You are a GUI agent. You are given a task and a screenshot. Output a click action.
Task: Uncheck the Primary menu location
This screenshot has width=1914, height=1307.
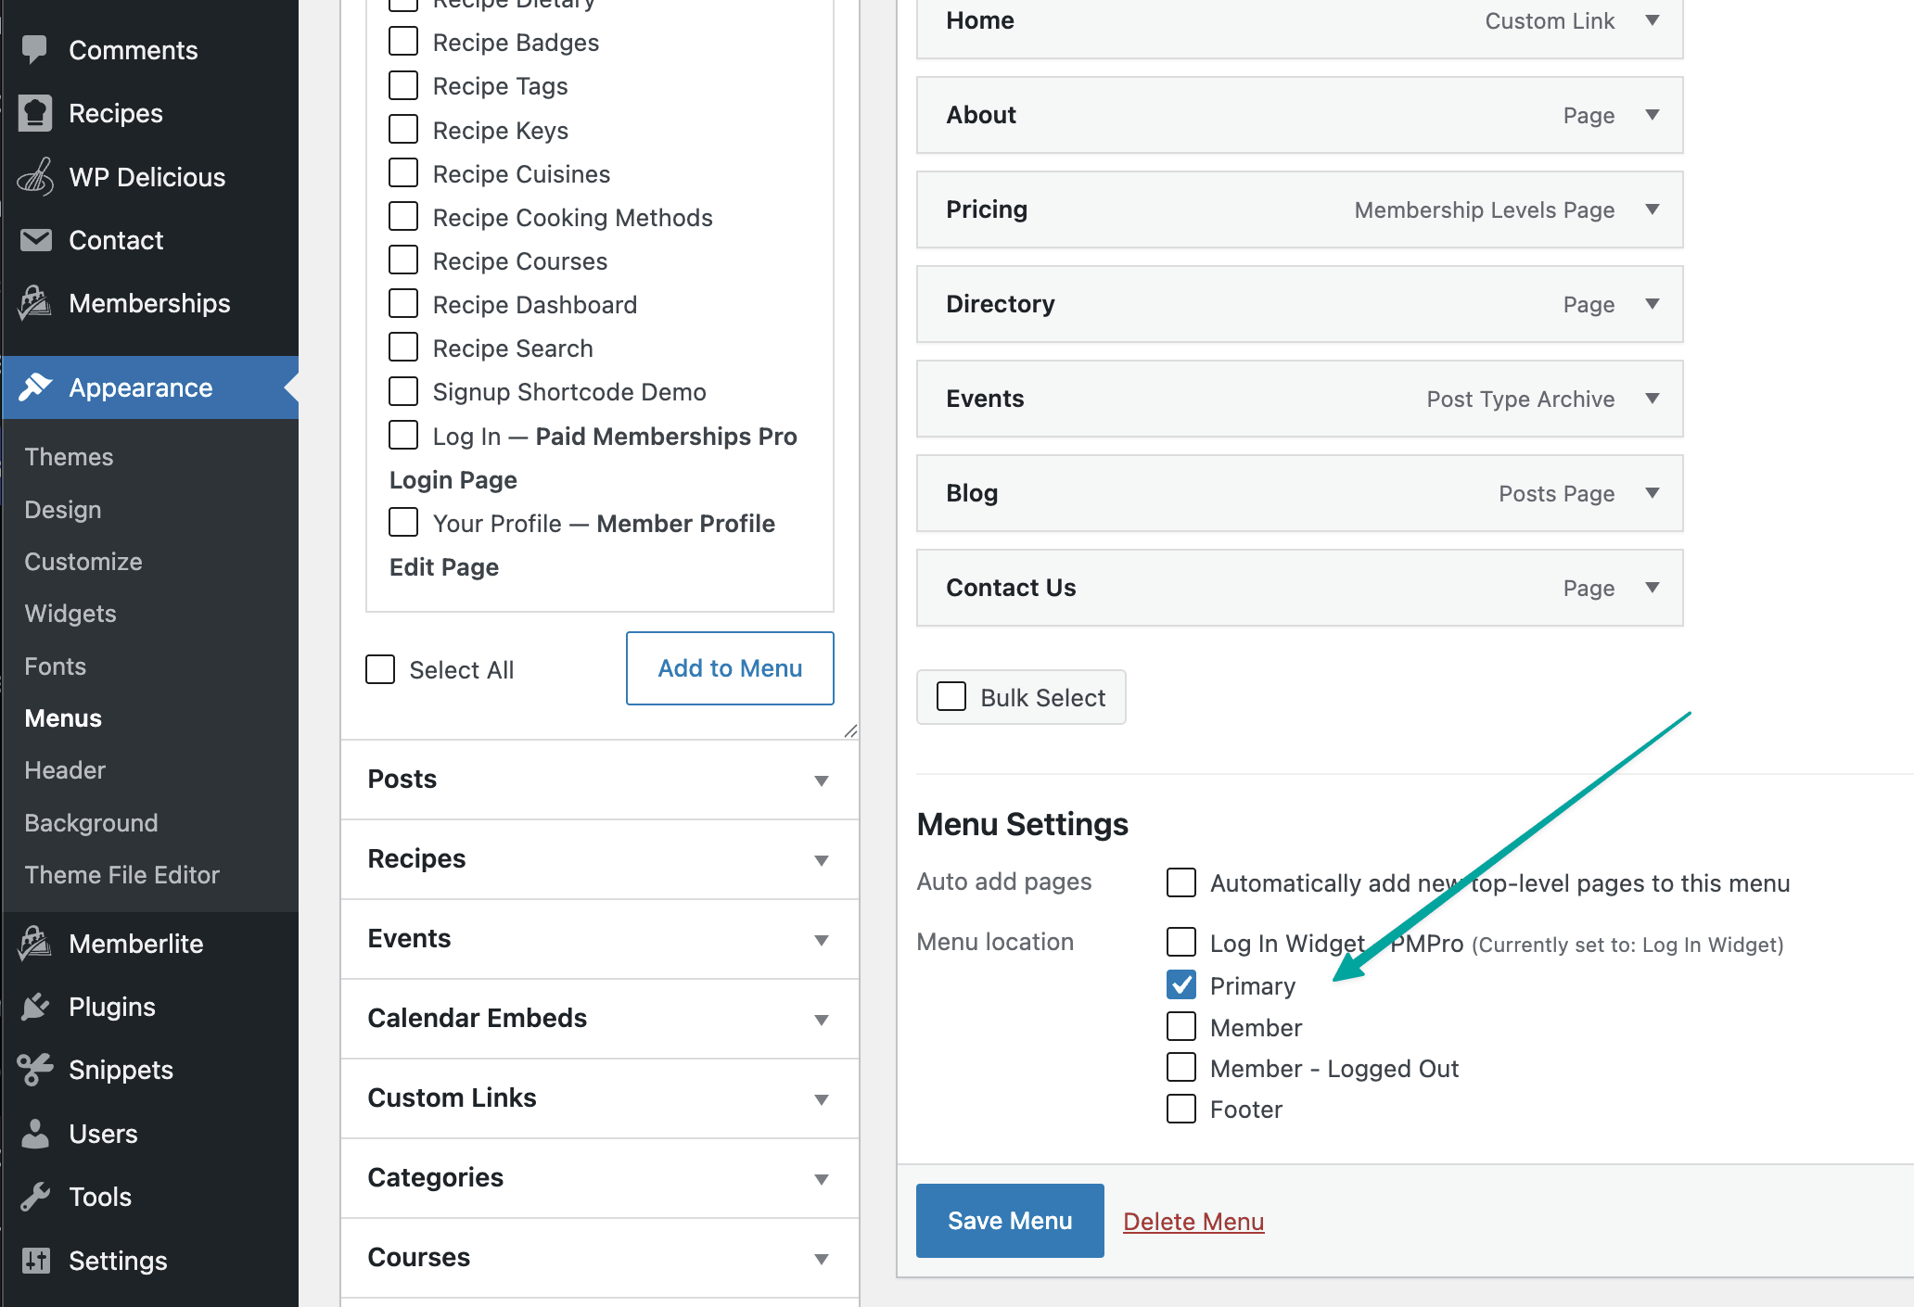click(1181, 984)
